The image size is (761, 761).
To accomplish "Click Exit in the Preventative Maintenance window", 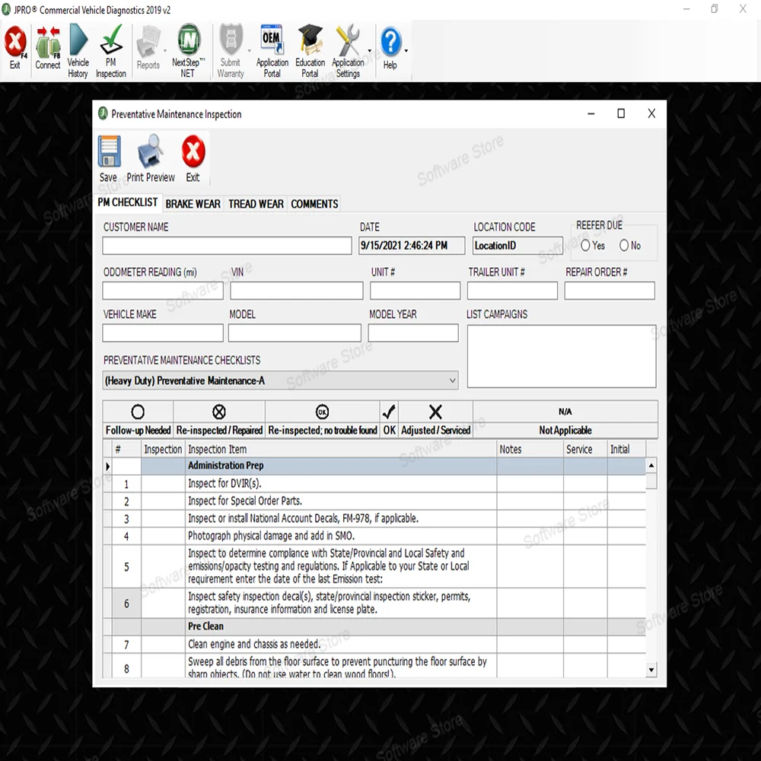I will 193,151.
